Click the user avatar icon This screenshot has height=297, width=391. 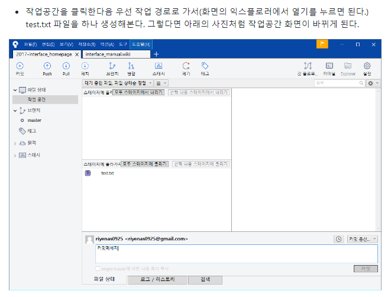(x=89, y=240)
